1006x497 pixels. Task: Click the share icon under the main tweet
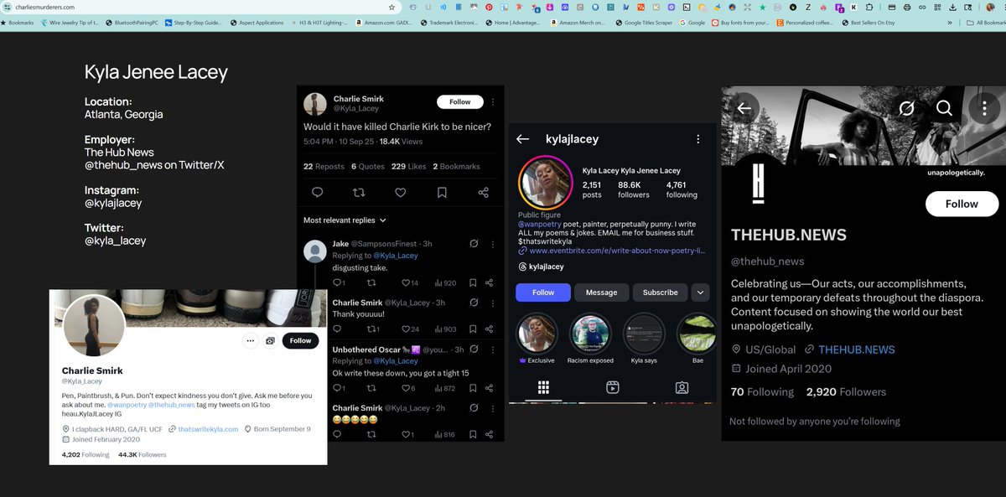(483, 193)
